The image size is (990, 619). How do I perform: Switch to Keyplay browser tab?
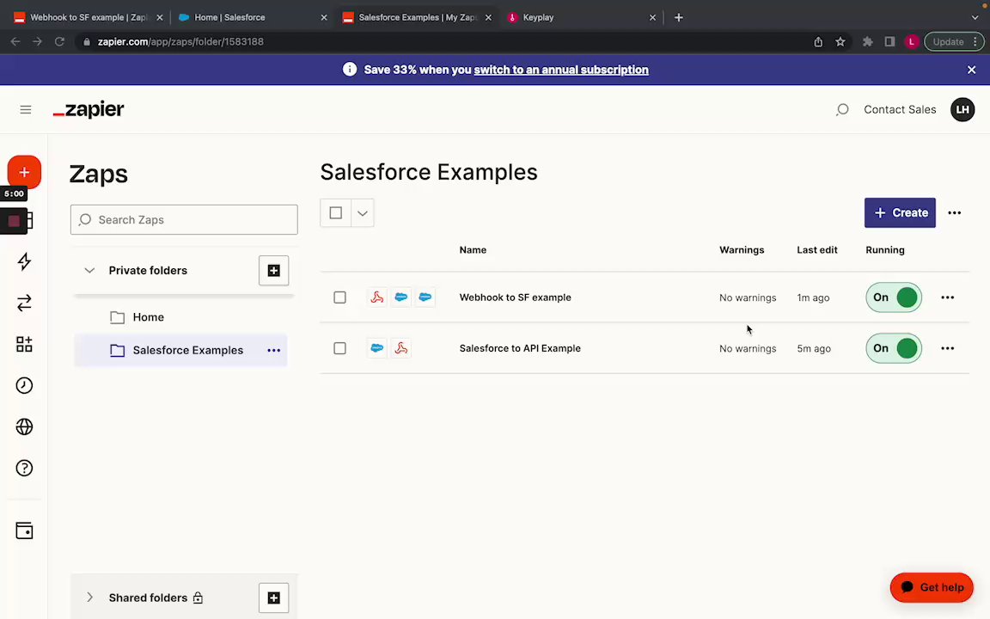[x=581, y=18]
